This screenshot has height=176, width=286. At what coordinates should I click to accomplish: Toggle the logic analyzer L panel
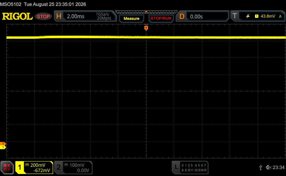[x=190, y=167]
